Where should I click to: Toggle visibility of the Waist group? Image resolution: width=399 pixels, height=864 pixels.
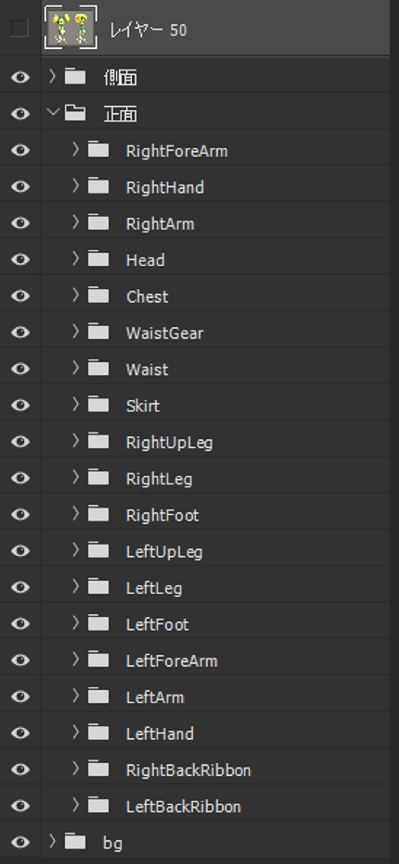click(x=21, y=369)
